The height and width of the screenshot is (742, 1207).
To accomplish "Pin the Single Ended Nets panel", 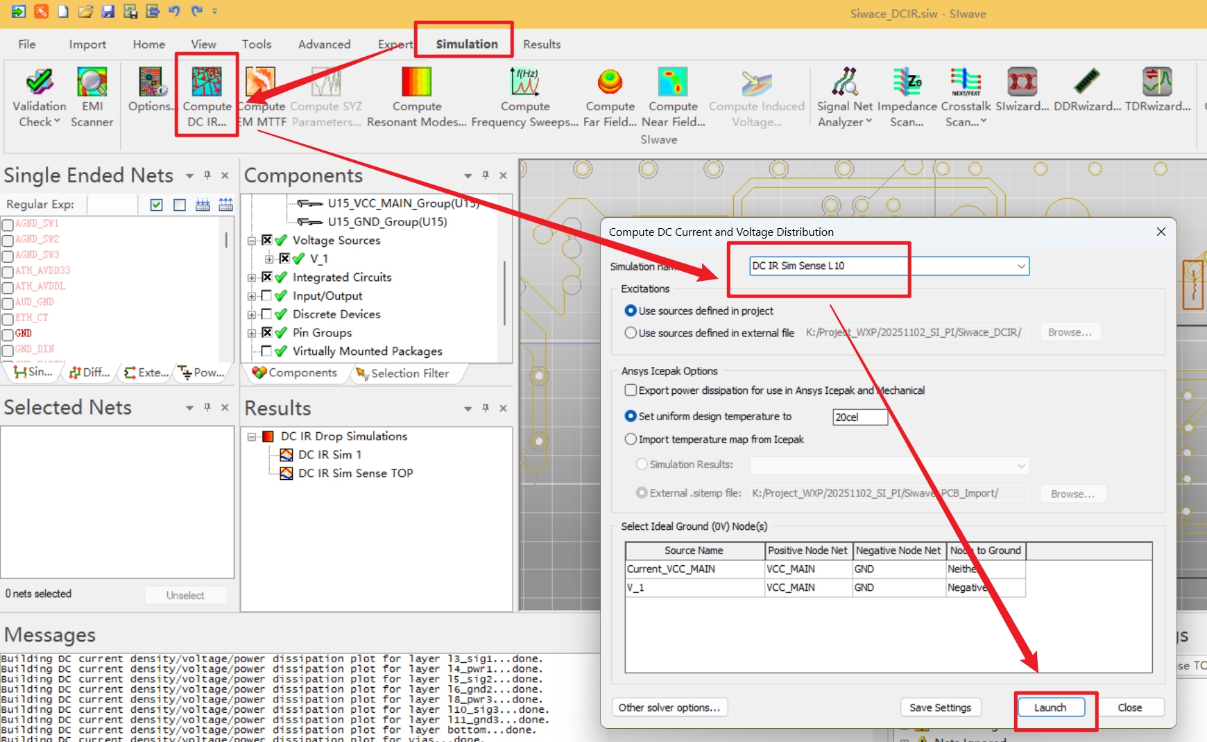I will pyautogui.click(x=207, y=175).
